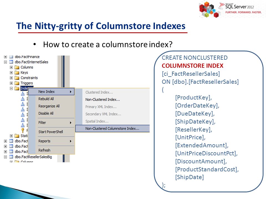
Task: Select the Columns tree label under FactInternetSales
Action: pos(27,67)
